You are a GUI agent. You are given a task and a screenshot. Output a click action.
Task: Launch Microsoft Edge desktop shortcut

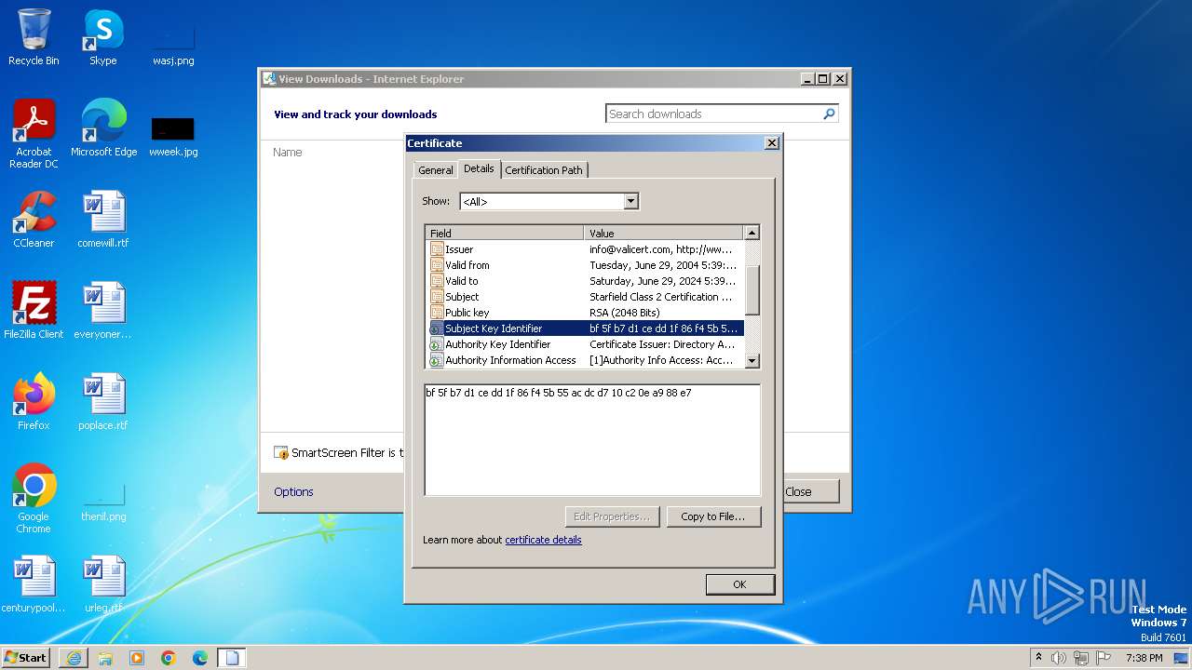[103, 128]
